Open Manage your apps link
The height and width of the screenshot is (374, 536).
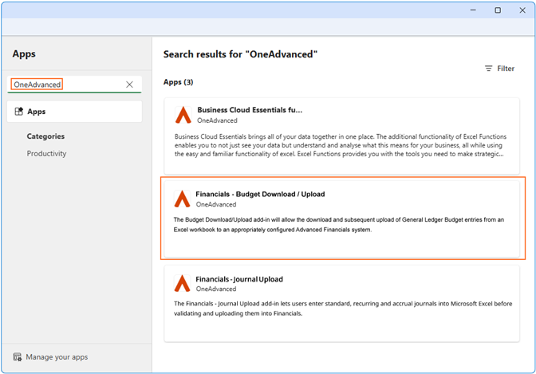(56, 357)
